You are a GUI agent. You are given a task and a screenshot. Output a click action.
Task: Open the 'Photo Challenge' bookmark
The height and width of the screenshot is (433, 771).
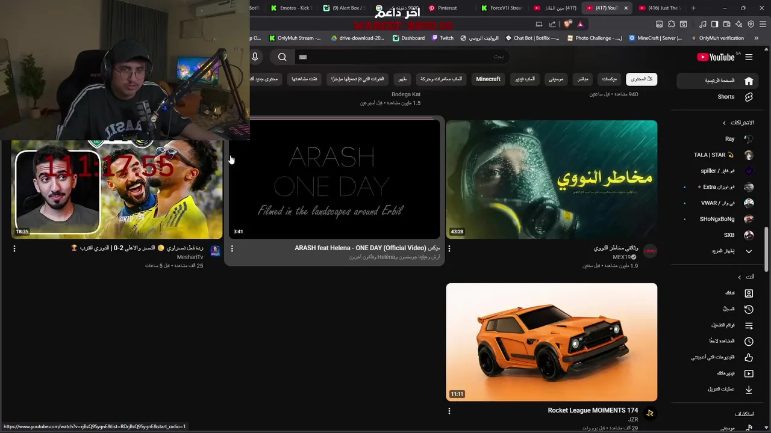[594, 38]
